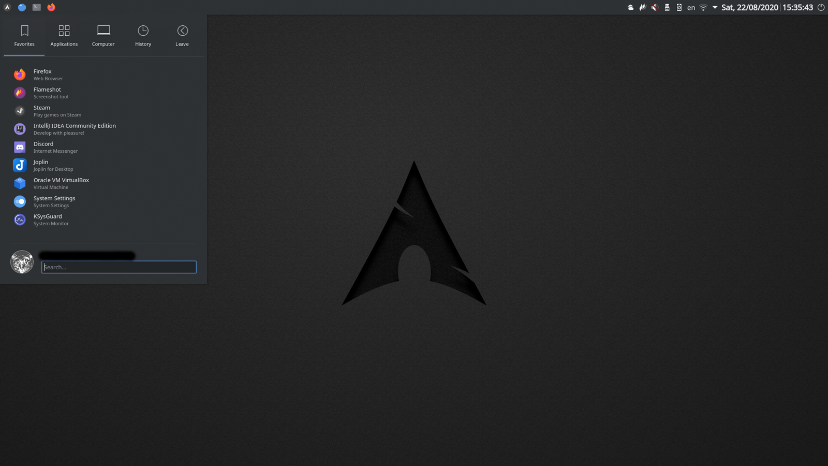Click the Search input field
828x466 pixels.
[x=119, y=267]
